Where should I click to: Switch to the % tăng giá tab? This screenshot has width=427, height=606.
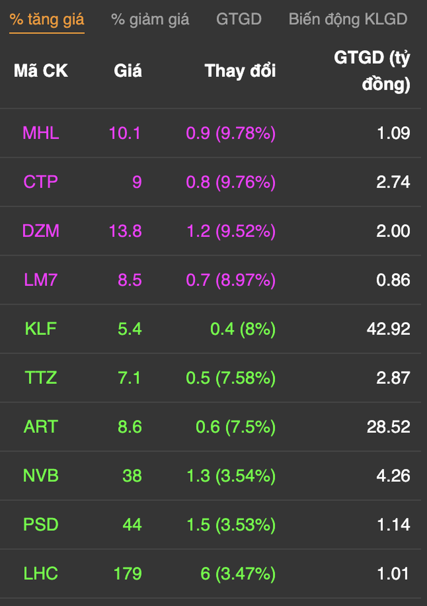click(47, 20)
